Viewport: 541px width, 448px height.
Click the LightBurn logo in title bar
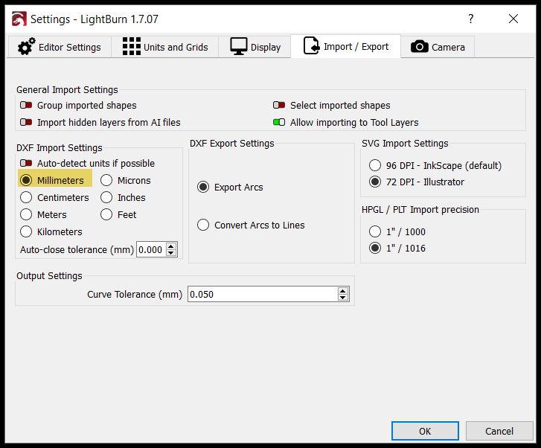point(19,19)
